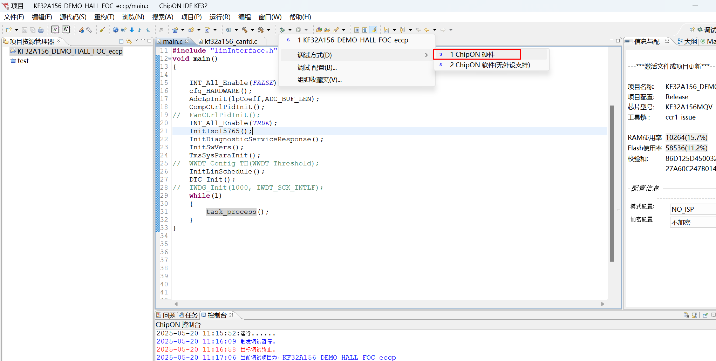Click the Open Perspective icon
Image resolution: width=716 pixels, height=361 pixels.
tap(692, 30)
